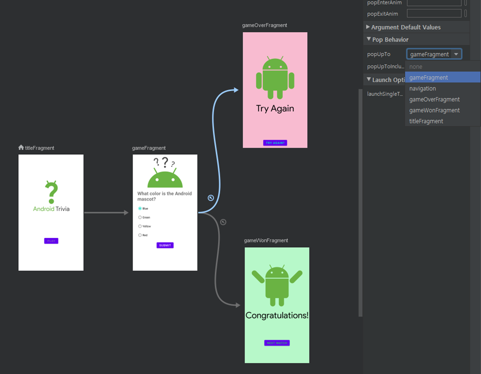Select the Yellow radio option
This screenshot has height=374, width=481.
point(140,226)
